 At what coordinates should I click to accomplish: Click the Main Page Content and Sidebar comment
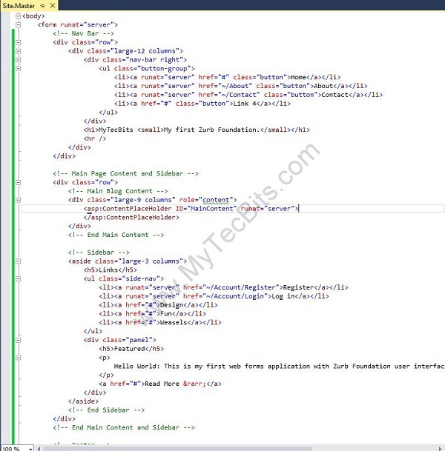click(125, 173)
